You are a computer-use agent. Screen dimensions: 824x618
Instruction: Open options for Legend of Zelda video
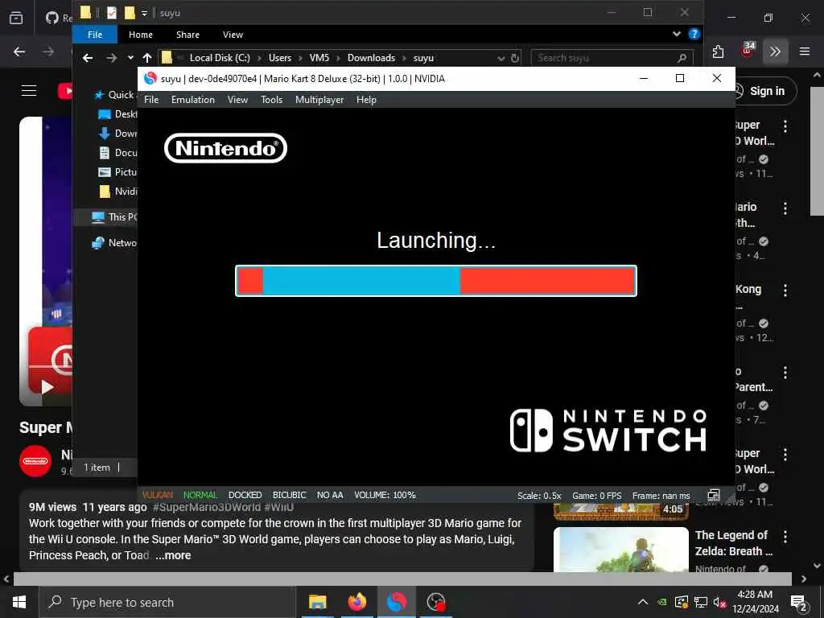tap(785, 537)
